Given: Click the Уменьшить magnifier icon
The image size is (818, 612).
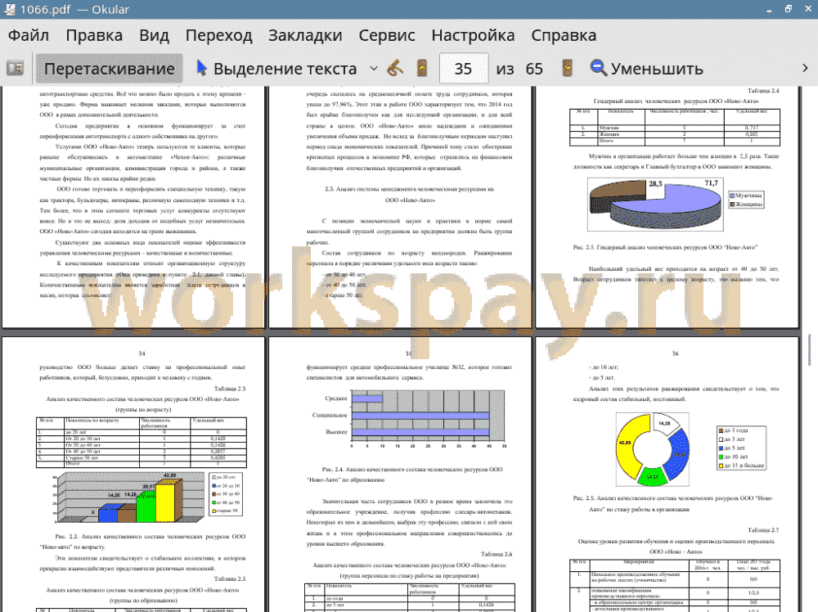Looking at the screenshot, I should (598, 69).
